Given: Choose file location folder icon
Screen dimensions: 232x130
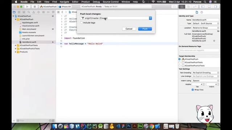Looking at the screenshot, I should [x=218, y=31].
